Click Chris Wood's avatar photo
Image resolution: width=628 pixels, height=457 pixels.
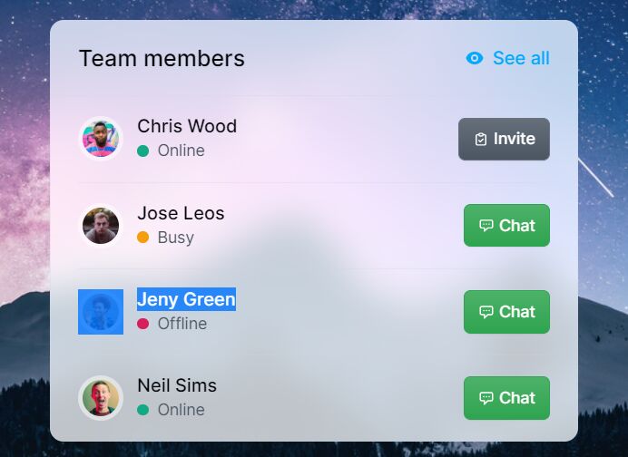point(101,139)
